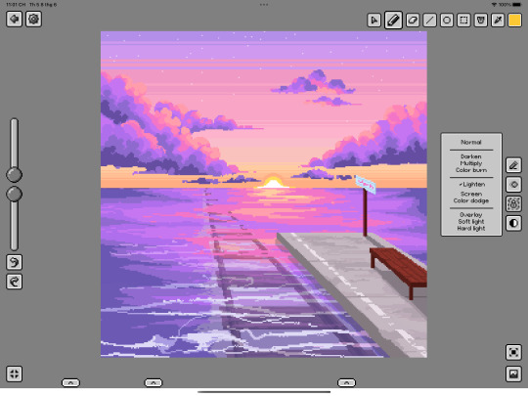
Task: Select the arrow move tool
Action: pyautogui.click(x=374, y=21)
